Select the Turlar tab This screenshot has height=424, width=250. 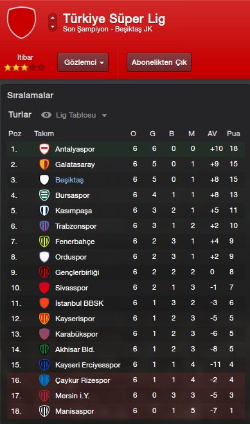(x=20, y=114)
